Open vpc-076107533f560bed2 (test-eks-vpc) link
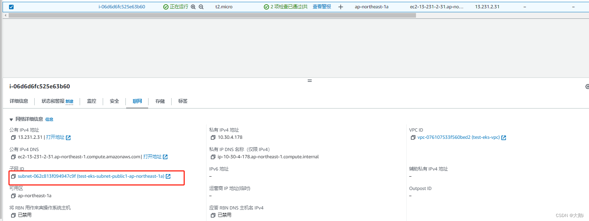 (x=459, y=137)
